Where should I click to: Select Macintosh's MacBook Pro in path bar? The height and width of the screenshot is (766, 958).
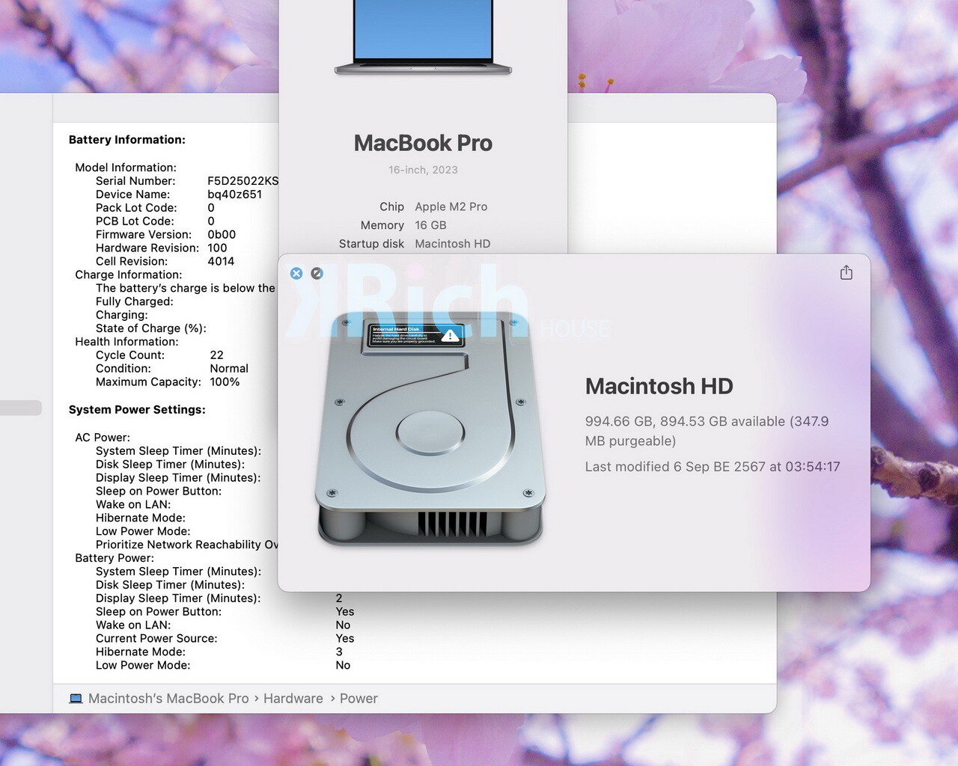pos(168,699)
